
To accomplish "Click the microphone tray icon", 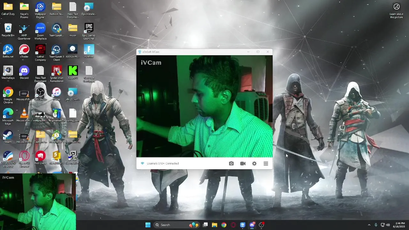I will click(x=376, y=225).
